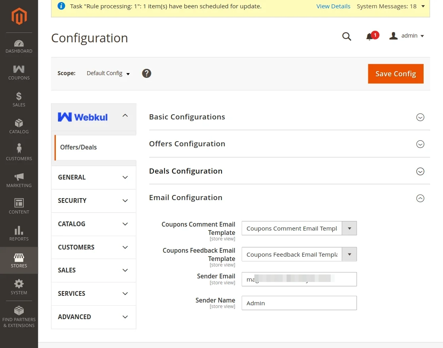The width and height of the screenshot is (443, 348).
Task: Click the Catalog box icon
Action: tap(19, 125)
